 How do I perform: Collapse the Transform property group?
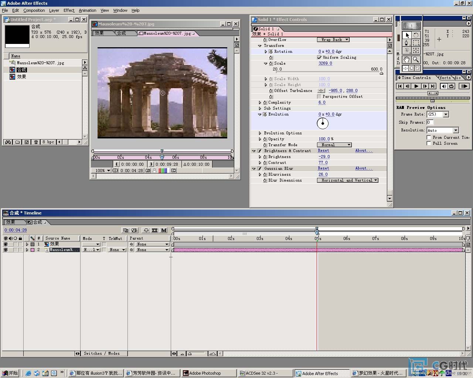tap(260, 46)
